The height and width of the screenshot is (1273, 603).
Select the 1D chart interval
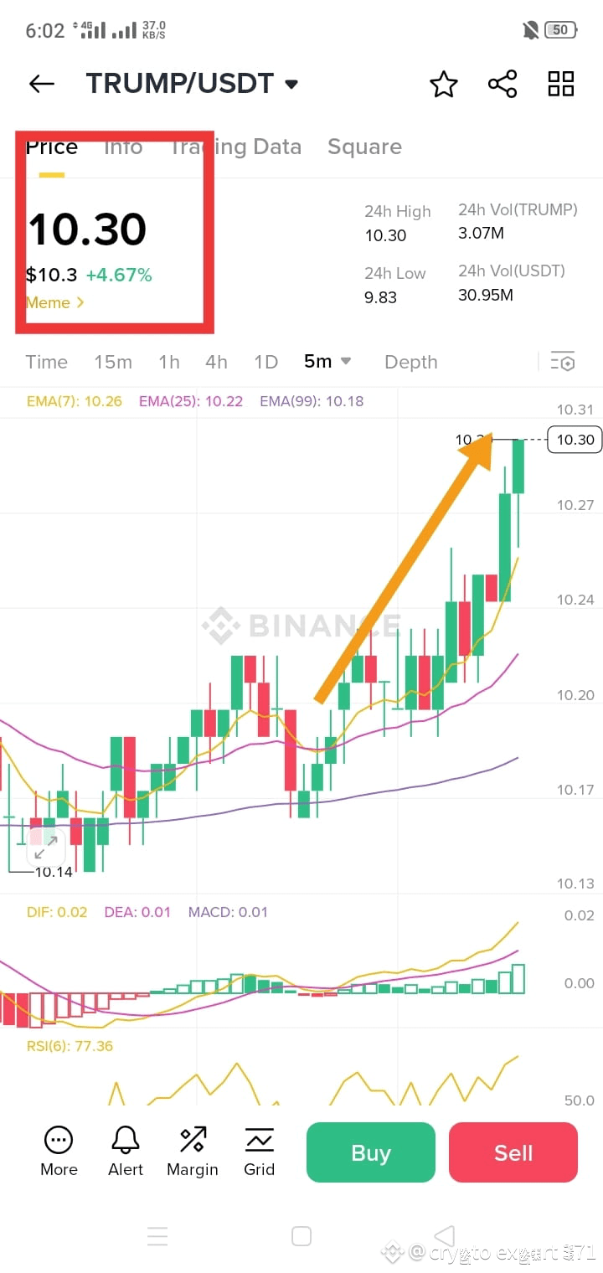click(265, 362)
